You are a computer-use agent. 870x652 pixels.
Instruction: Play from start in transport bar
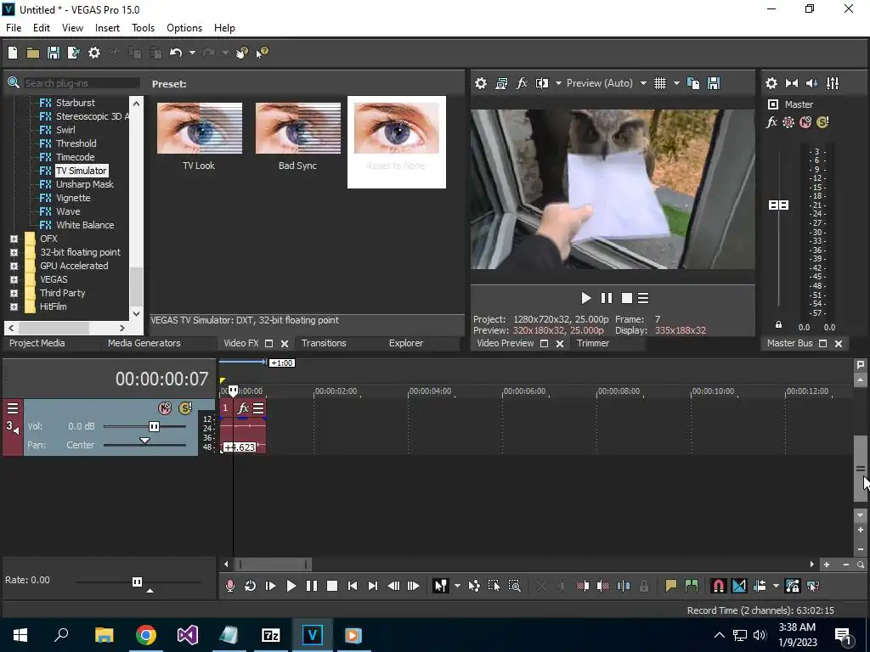[271, 586]
